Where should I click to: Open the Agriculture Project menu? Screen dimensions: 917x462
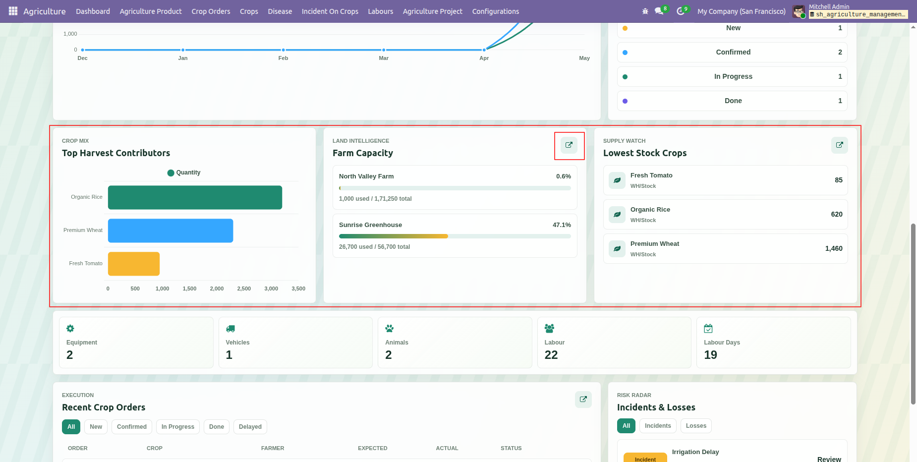click(433, 11)
